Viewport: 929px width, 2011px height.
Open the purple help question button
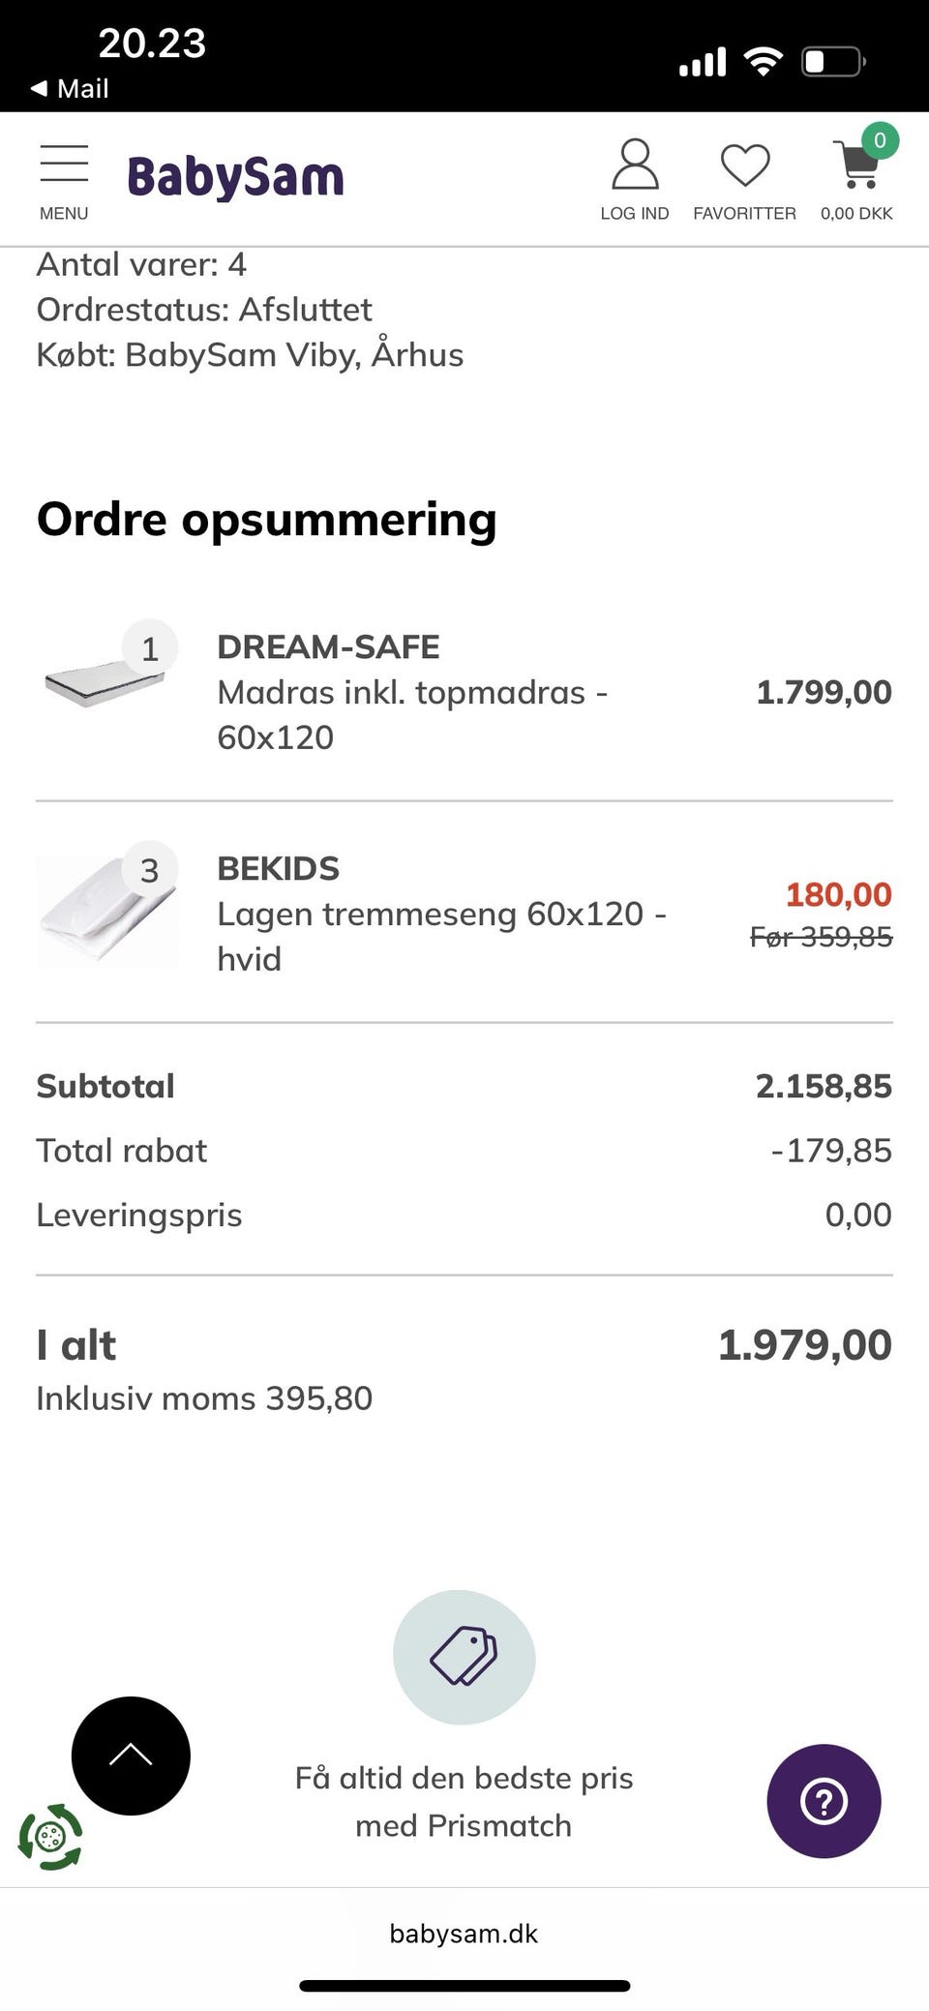(824, 1800)
